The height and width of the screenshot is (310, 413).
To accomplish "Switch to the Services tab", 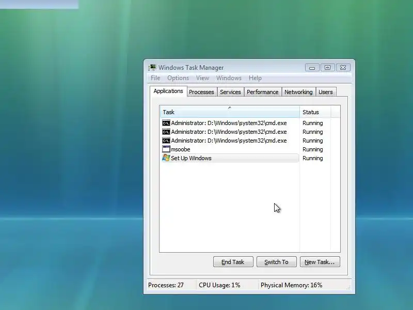I will (x=230, y=92).
